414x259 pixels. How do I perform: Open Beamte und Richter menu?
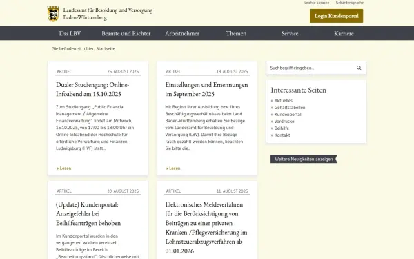(126, 33)
